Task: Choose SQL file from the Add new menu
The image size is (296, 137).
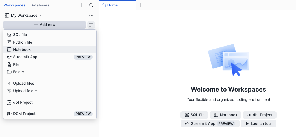Action: [50, 35]
